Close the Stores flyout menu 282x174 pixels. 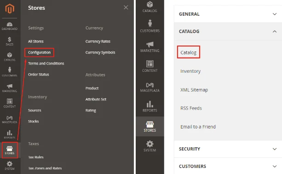126,7
